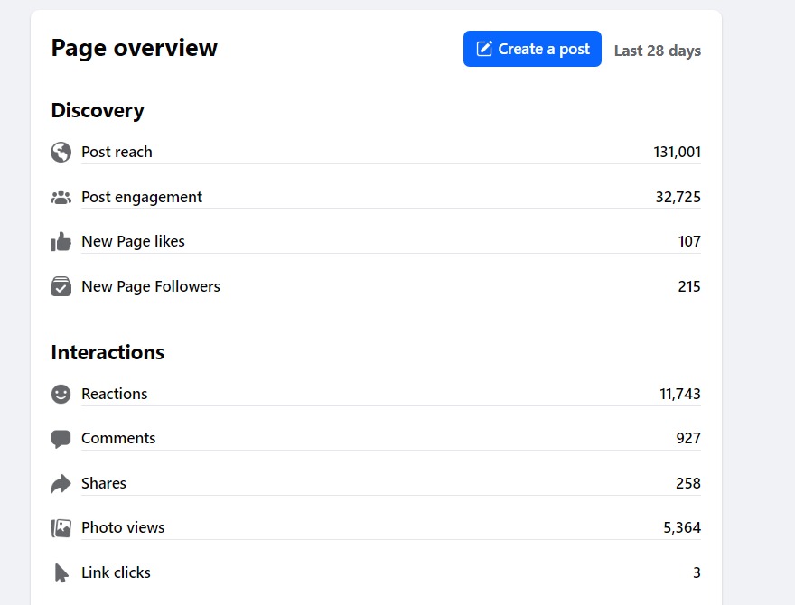Click the Reactions count 11,743

pos(680,394)
